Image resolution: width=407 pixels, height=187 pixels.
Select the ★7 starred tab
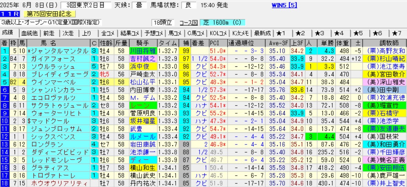pyautogui.click(x=396, y=33)
